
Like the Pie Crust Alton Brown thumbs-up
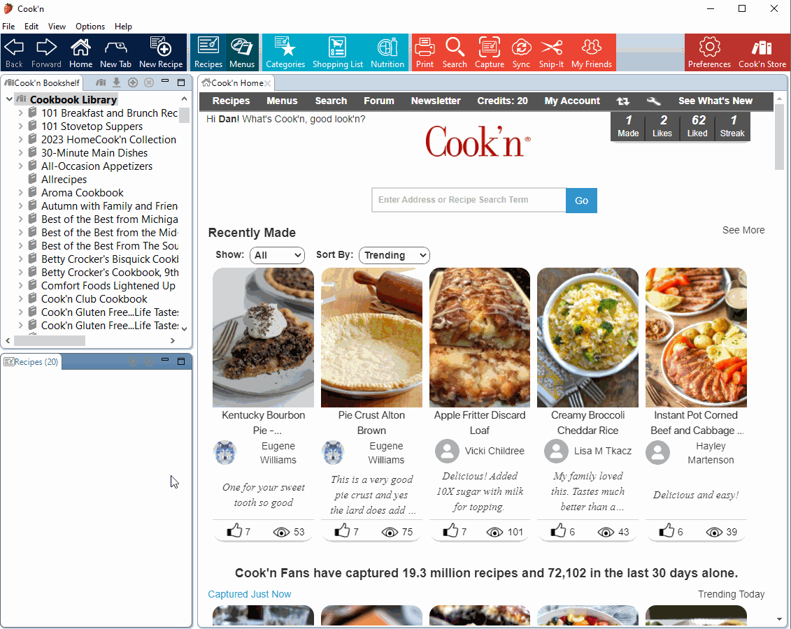click(x=342, y=530)
